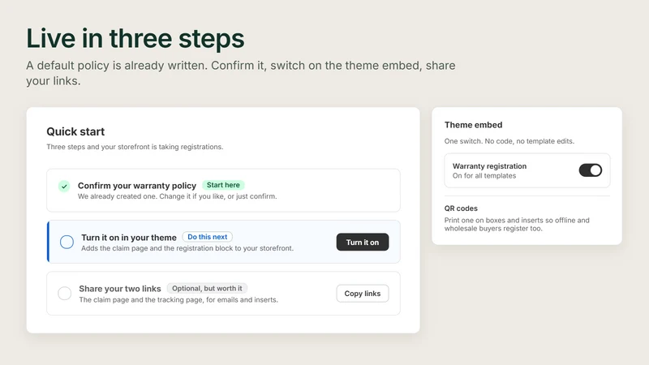Click 'Adds the claim page' description

[x=187, y=248]
